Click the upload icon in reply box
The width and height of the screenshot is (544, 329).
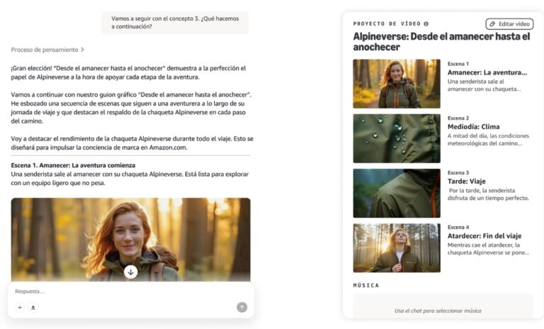point(33,308)
